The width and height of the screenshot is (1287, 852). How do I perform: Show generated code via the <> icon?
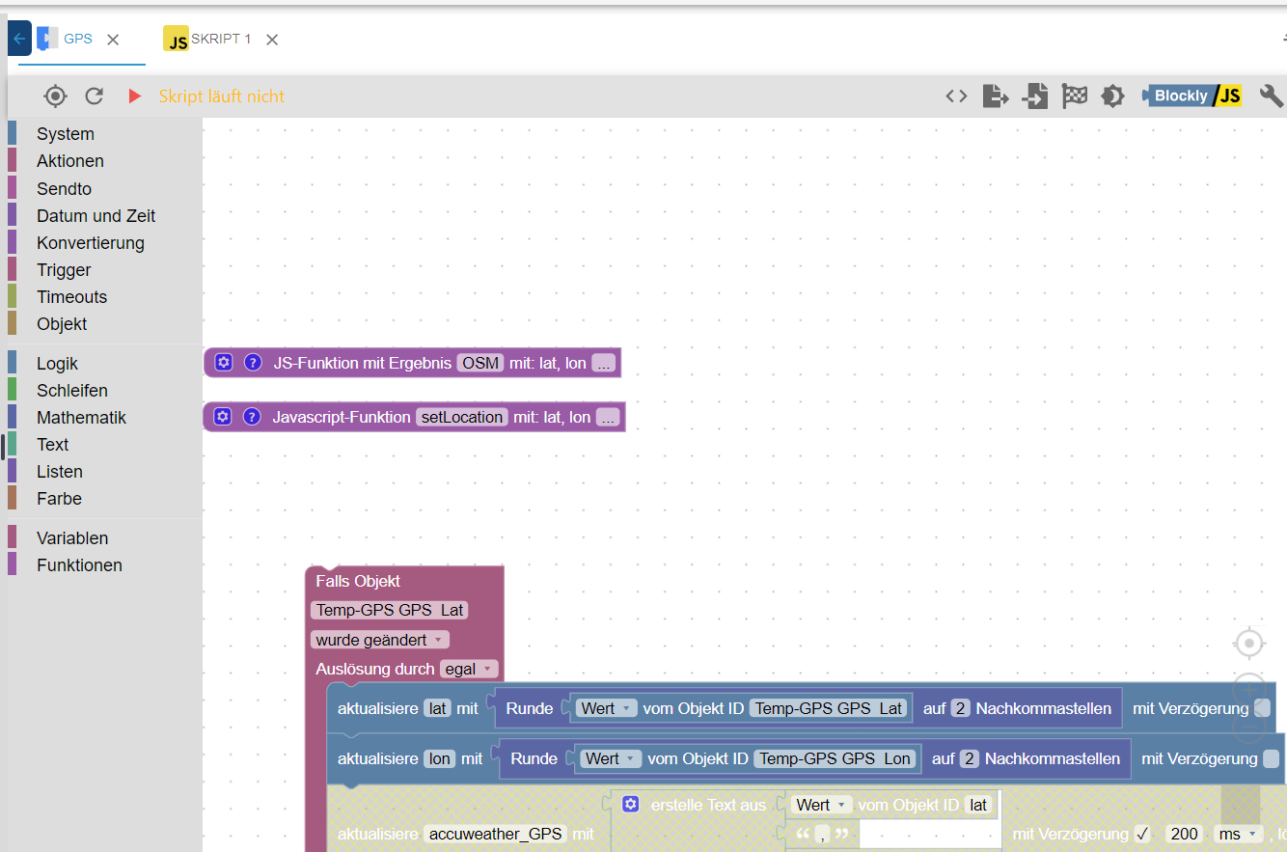click(x=956, y=96)
